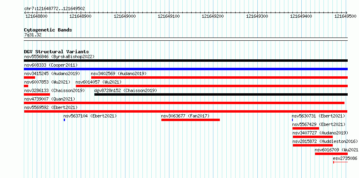Open nsv5637104 (Ebert2021) label

coord(90,116)
